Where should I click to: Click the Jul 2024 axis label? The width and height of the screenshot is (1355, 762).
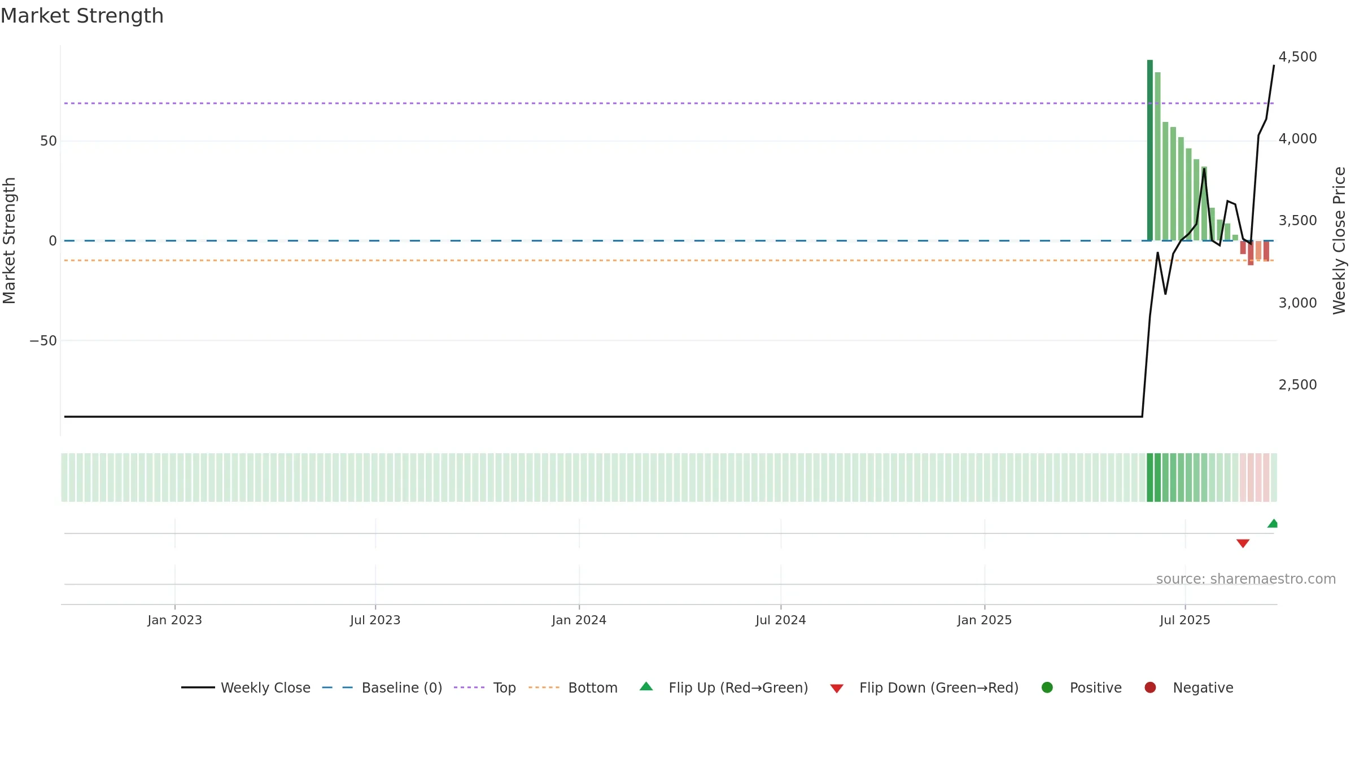pos(780,620)
